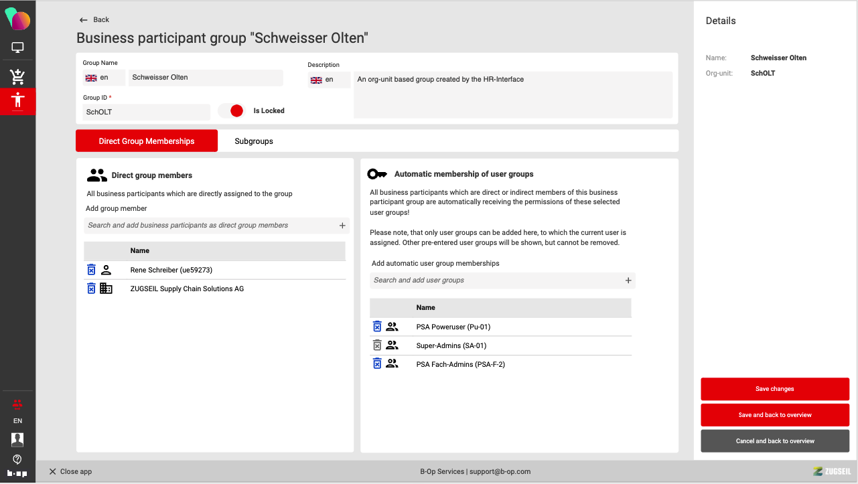Viewport: 858px width, 484px height.
Task: Remove PSA Fach-Admins user group
Action: 377,364
